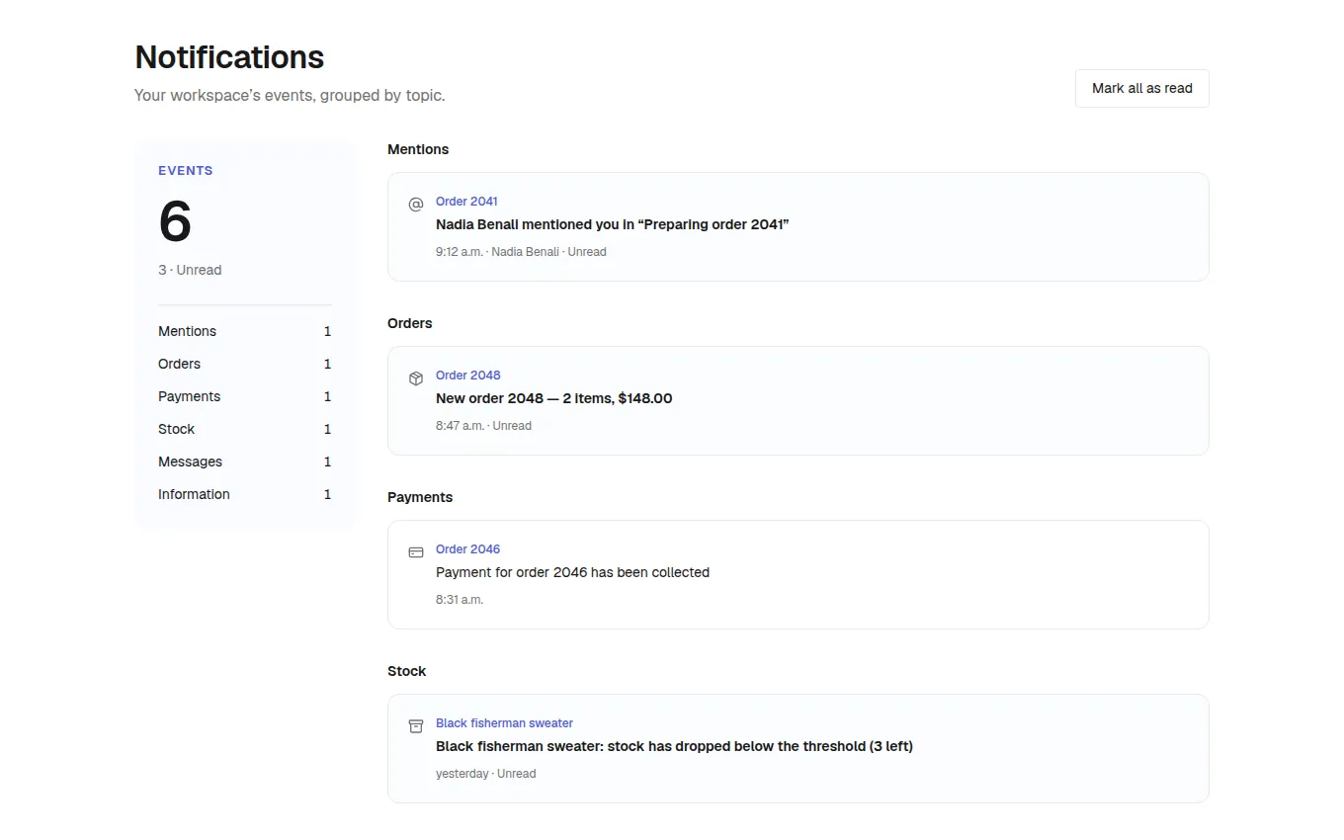Click the Mentions section heading
Image resolution: width=1344 pixels, height=840 pixels.
(418, 149)
